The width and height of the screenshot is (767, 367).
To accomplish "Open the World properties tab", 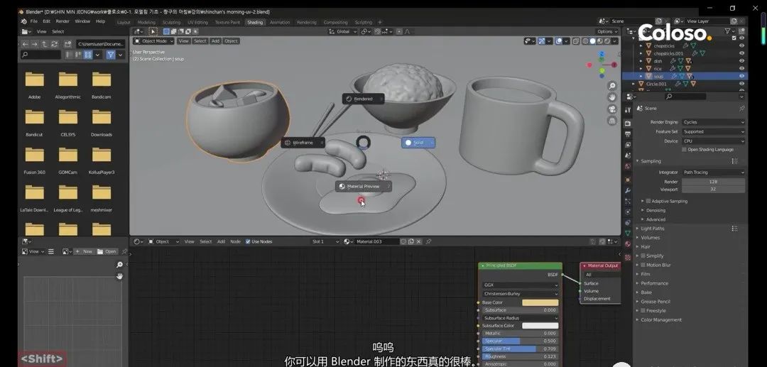I will click(x=628, y=166).
